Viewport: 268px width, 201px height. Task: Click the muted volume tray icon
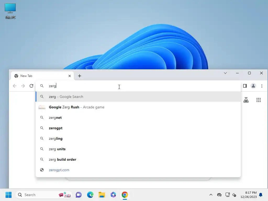pos(234,195)
